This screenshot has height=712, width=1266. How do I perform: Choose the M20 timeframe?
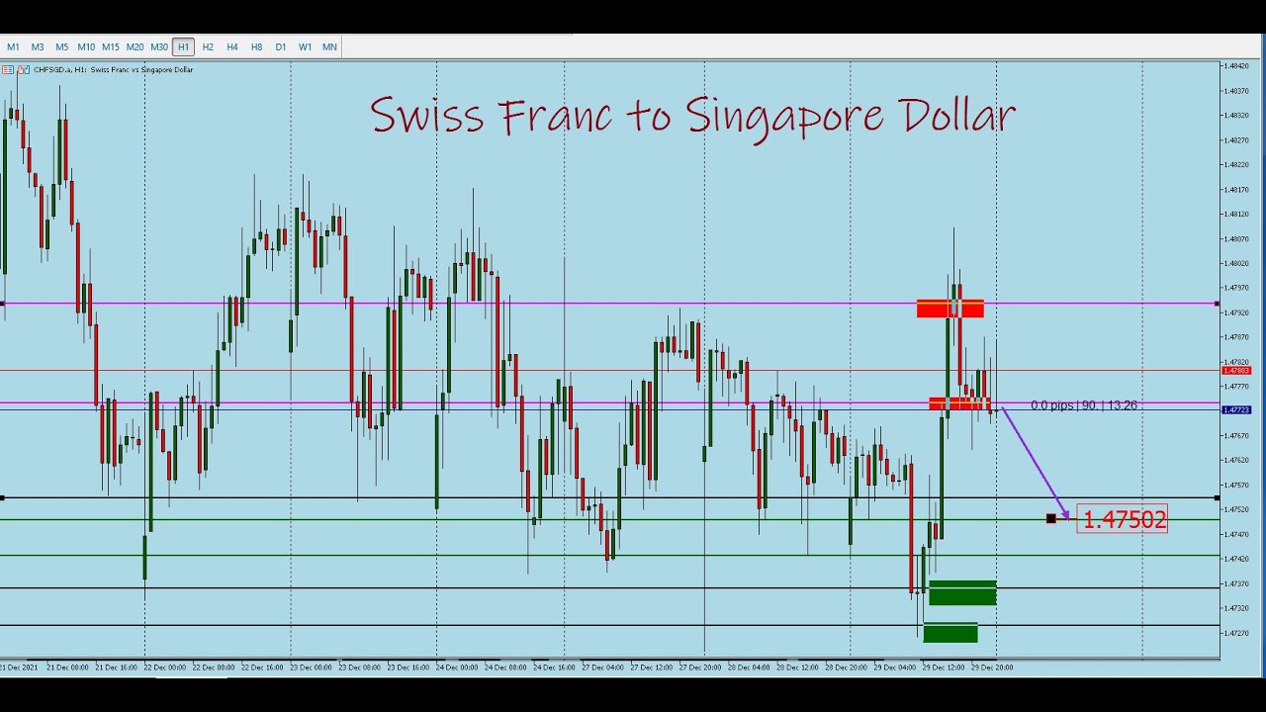135,46
